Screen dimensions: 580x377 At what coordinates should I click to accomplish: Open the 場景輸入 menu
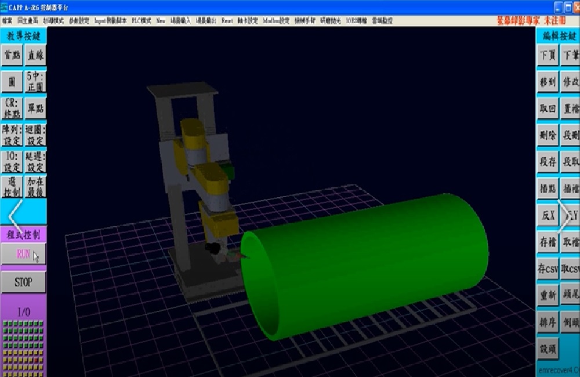pos(180,21)
